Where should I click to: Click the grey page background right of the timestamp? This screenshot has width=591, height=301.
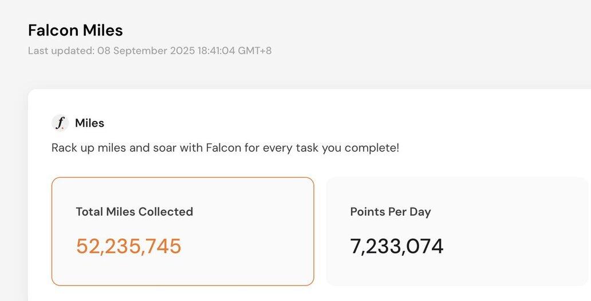415,50
